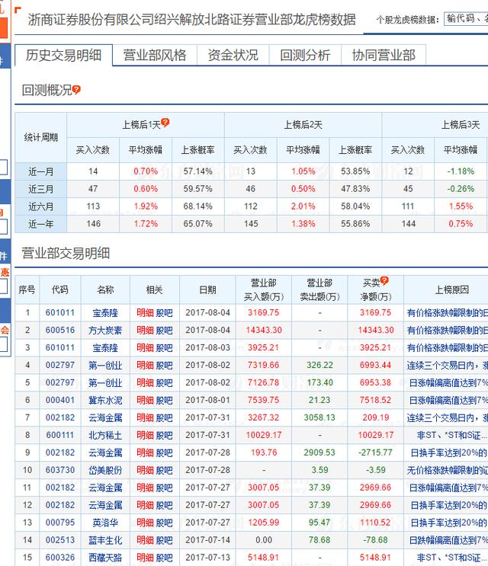
Task: Open stock code 600326
Action: tap(60, 558)
